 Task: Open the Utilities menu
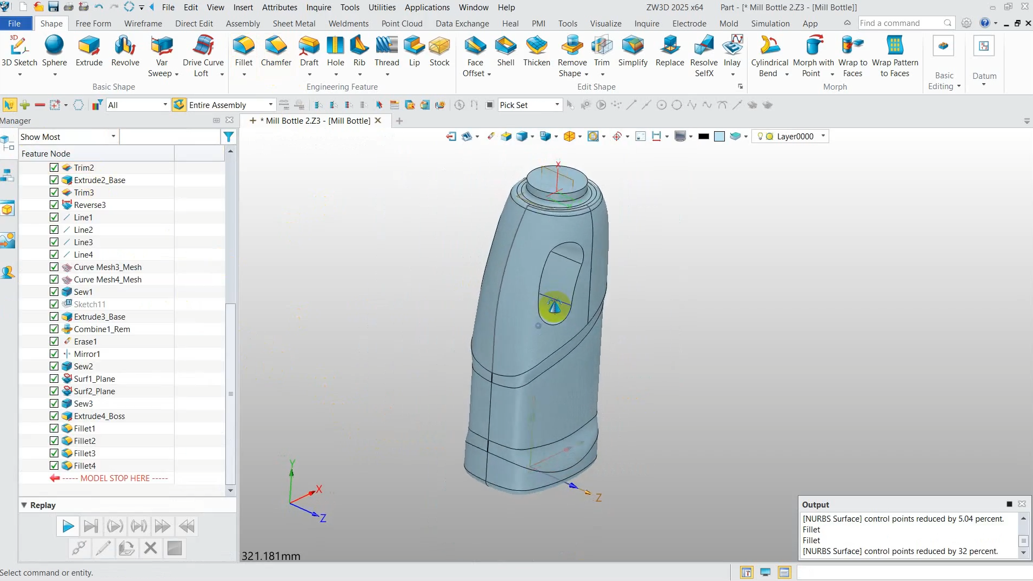pos(382,8)
